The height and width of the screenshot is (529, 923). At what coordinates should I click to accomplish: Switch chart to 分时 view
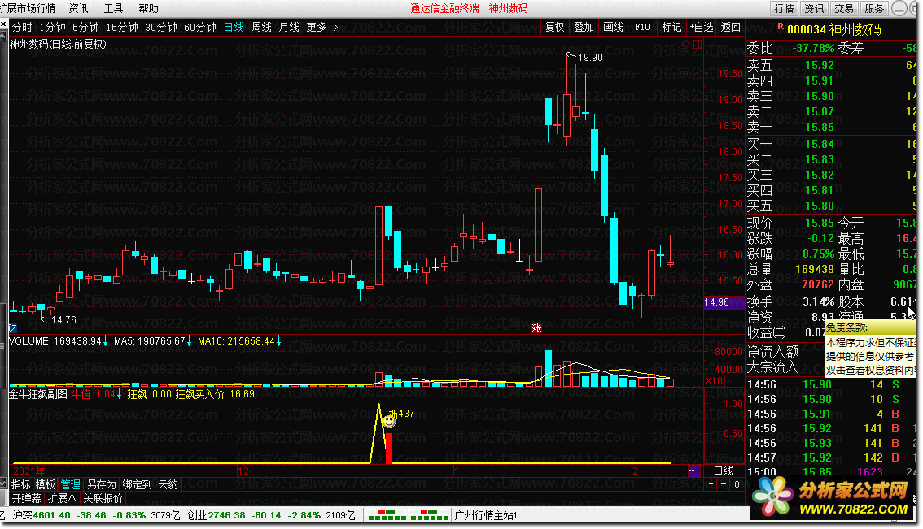click(22, 27)
